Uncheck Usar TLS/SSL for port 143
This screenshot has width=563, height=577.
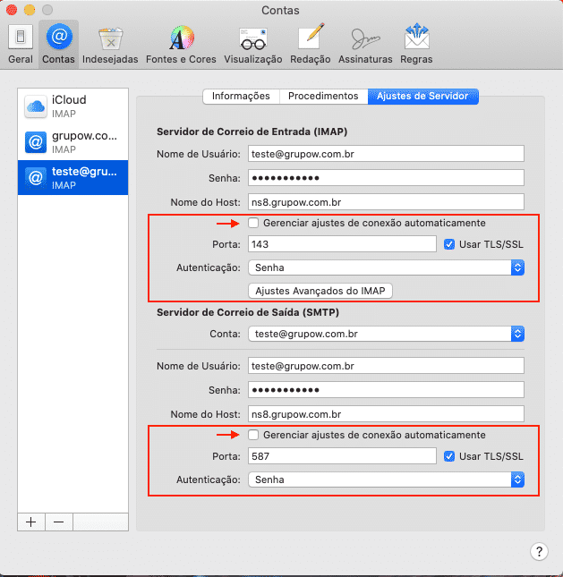(449, 244)
